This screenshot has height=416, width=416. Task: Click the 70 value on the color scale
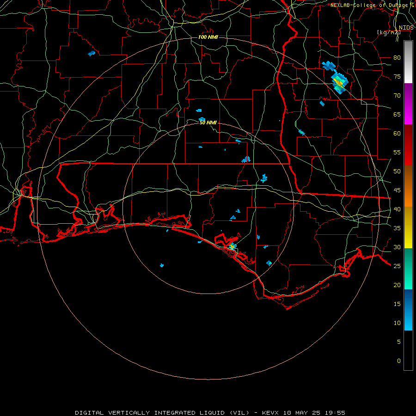pos(397,96)
